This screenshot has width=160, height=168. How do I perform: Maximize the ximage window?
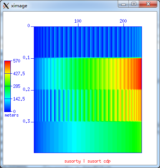(x=134, y=4)
